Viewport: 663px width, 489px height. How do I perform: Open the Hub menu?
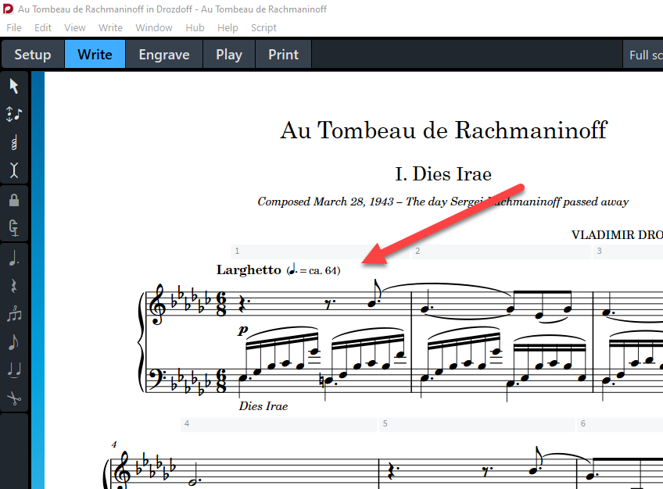[x=195, y=28]
